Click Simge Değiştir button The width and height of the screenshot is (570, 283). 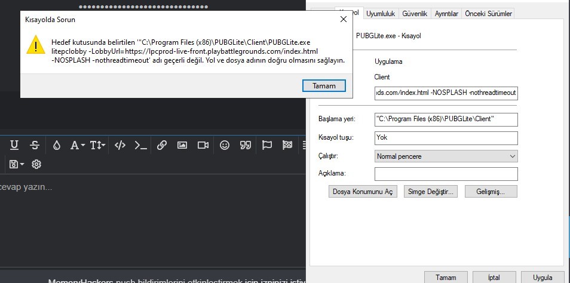(x=431, y=192)
